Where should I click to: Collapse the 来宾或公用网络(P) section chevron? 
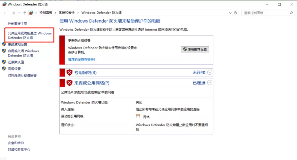click(x=210, y=83)
